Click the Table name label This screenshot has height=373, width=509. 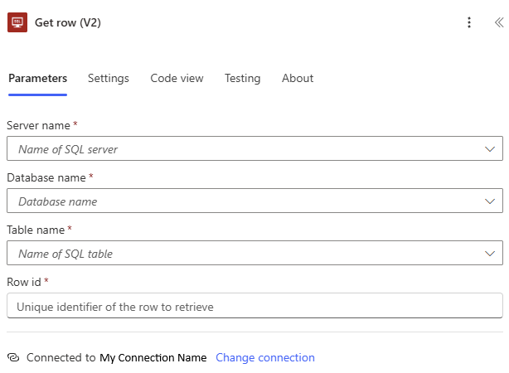36,230
